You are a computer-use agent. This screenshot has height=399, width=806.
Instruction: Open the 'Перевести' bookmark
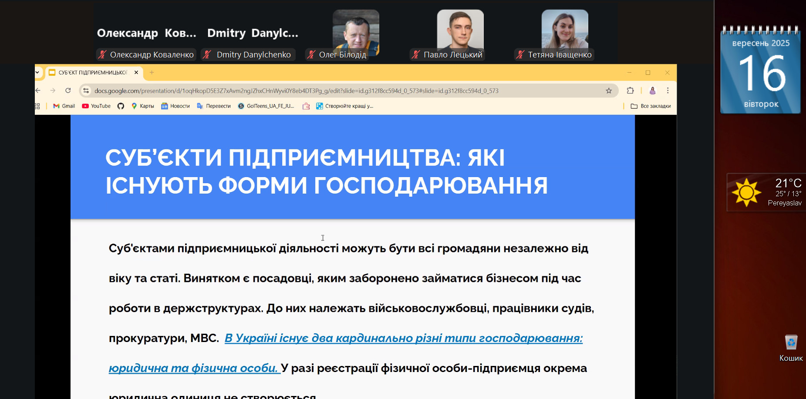pos(214,106)
